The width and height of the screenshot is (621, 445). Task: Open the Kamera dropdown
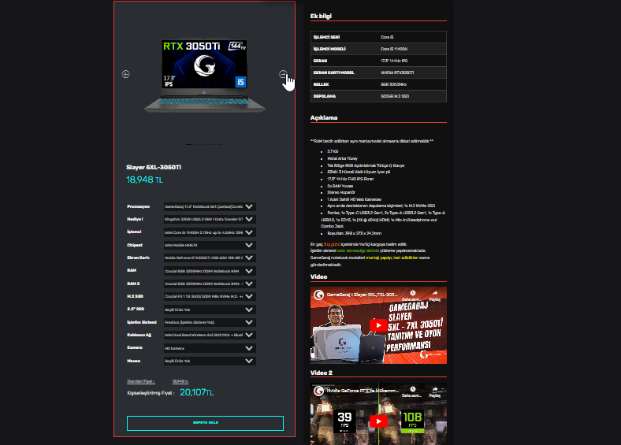click(x=210, y=348)
